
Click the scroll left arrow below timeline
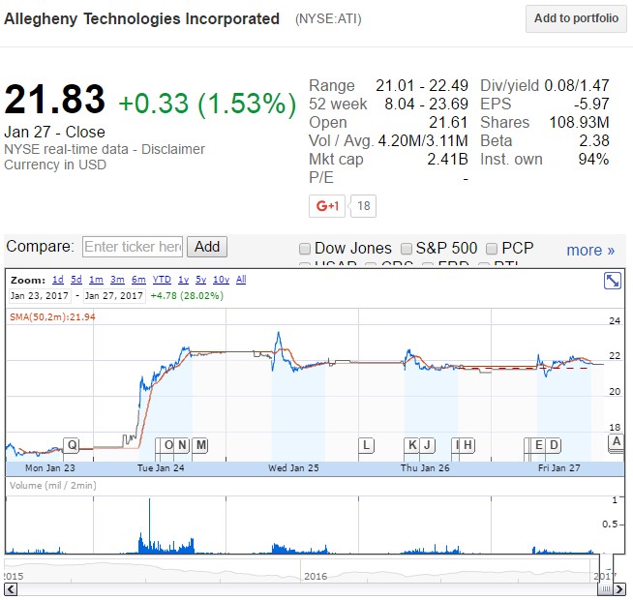click(x=11, y=589)
